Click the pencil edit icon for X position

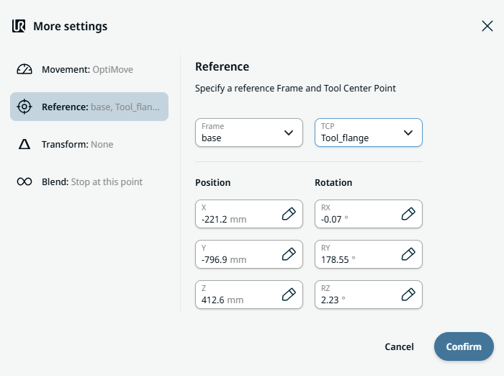(288, 214)
